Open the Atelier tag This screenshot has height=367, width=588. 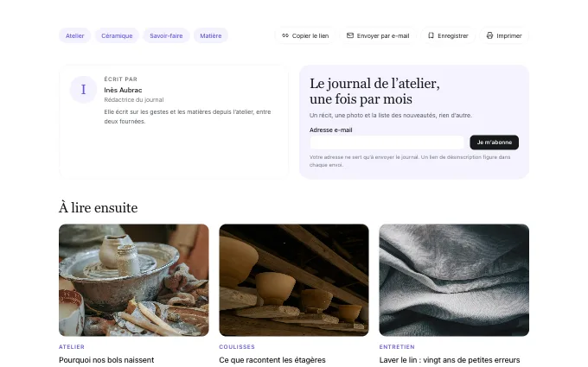[74, 35]
